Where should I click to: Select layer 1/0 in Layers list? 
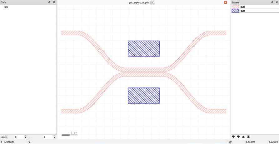click(242, 11)
